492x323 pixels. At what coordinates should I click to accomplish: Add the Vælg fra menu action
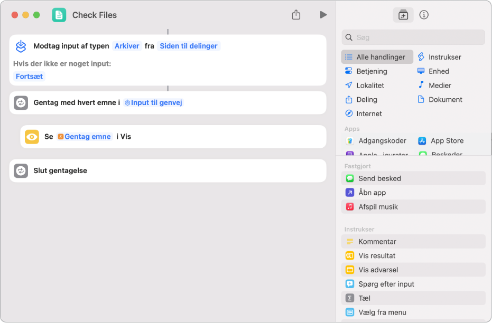click(x=413, y=312)
